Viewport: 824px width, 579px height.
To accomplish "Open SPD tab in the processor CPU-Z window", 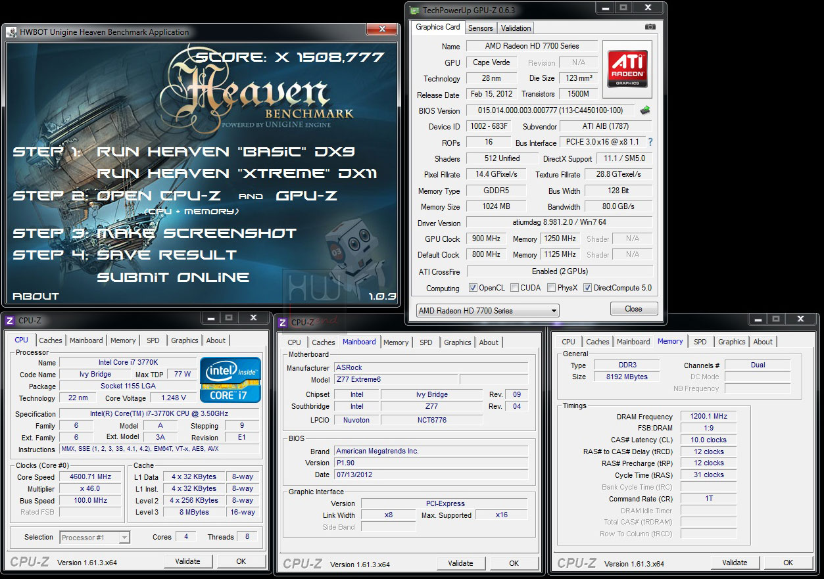I will [153, 340].
